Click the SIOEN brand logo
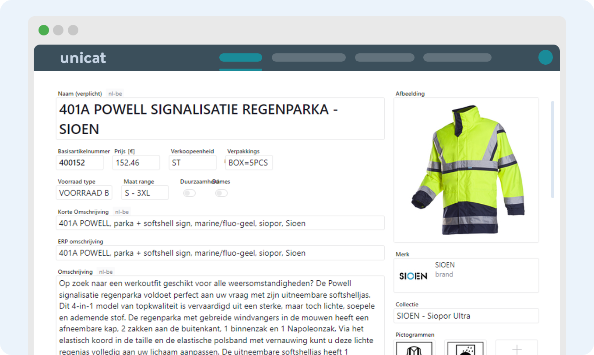 tap(413, 276)
